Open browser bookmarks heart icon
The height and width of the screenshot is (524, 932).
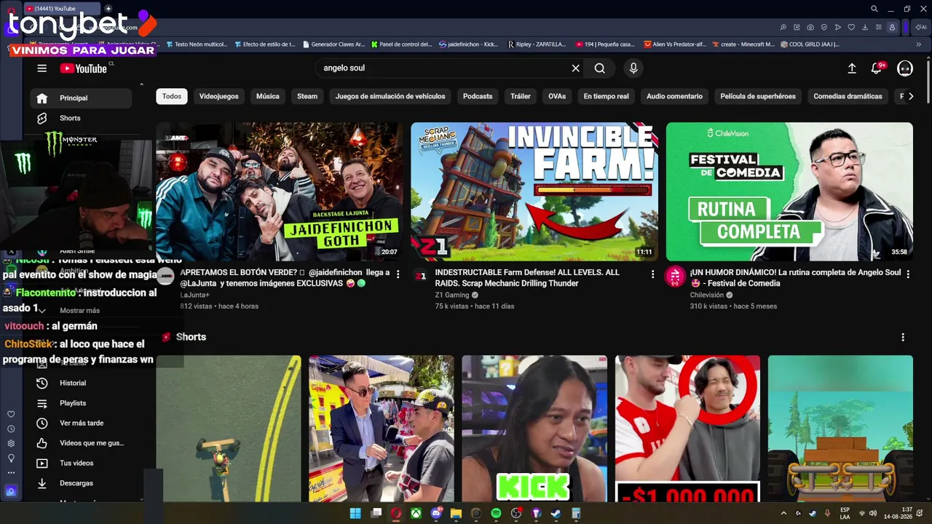pyautogui.click(x=851, y=28)
